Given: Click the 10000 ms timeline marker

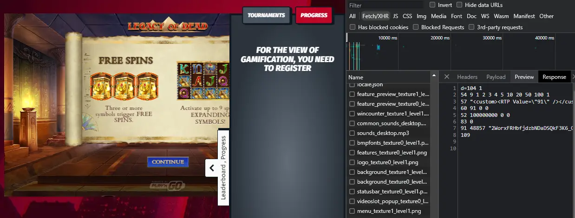Looking at the screenshot, I should (x=388, y=38).
